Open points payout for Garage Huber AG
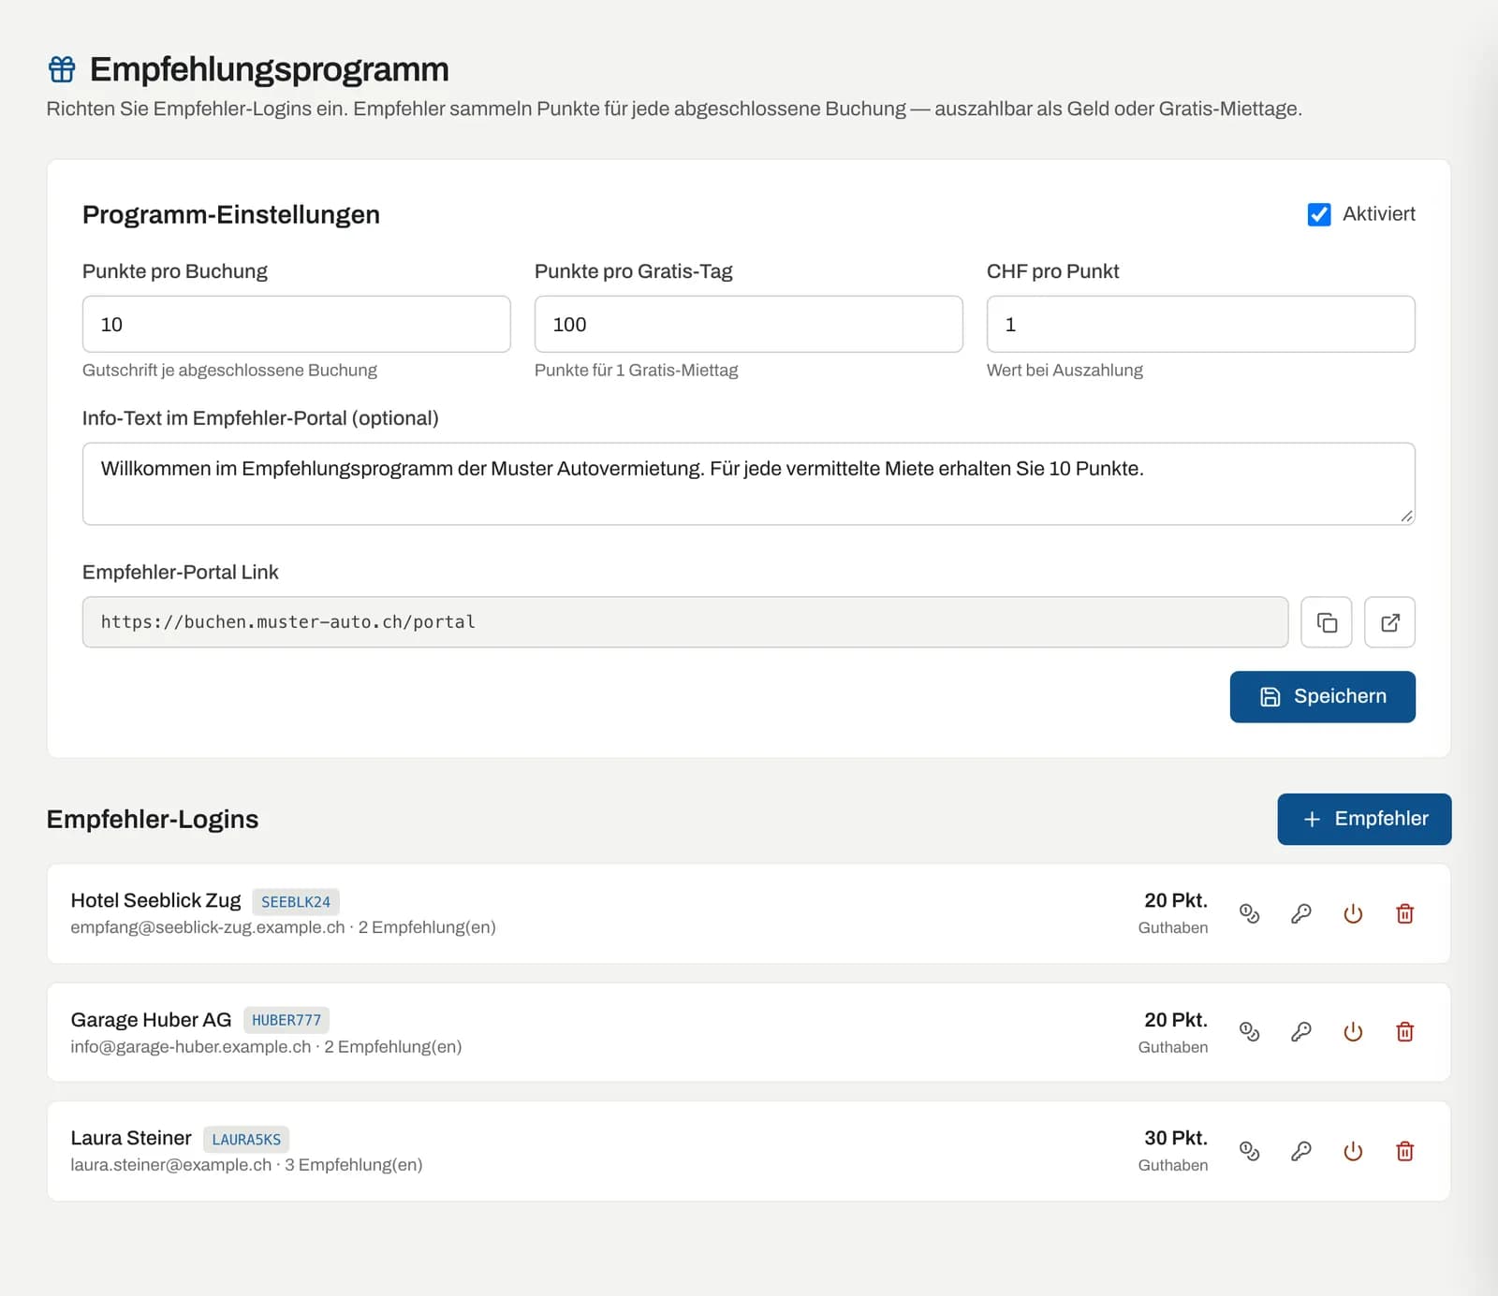 coord(1249,1032)
